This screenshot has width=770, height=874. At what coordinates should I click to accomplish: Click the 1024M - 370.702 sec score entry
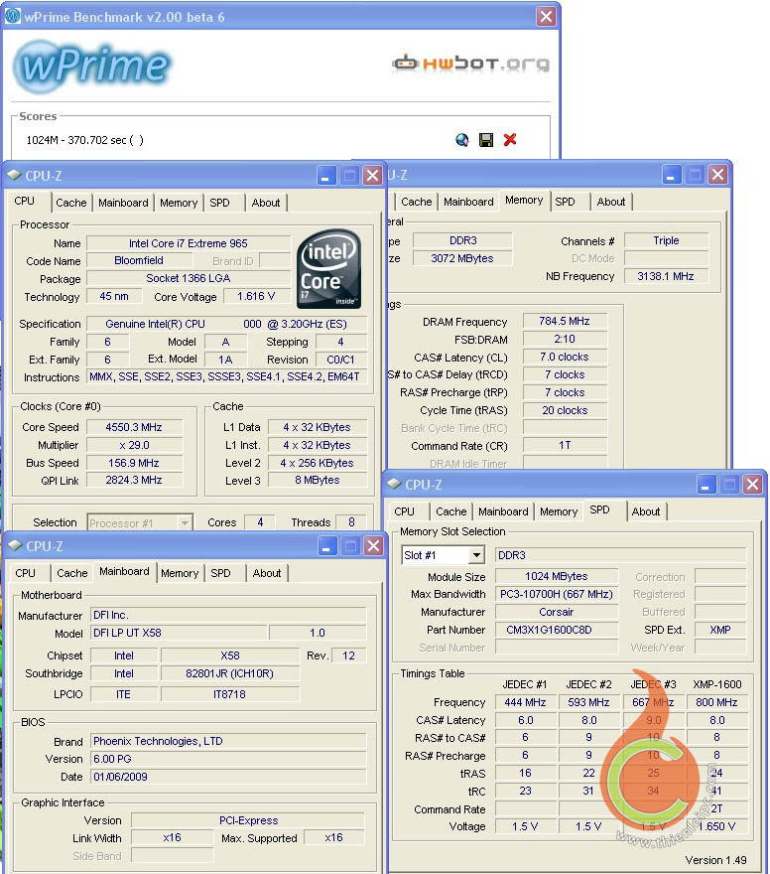click(x=84, y=140)
